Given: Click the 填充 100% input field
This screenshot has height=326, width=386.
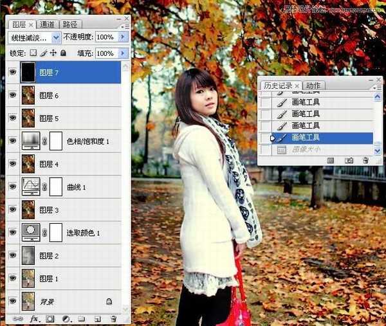Looking at the screenshot, I should coord(107,53).
